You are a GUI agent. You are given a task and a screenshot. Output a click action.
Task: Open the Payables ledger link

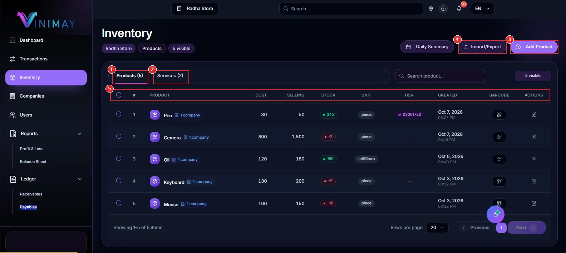(28, 207)
